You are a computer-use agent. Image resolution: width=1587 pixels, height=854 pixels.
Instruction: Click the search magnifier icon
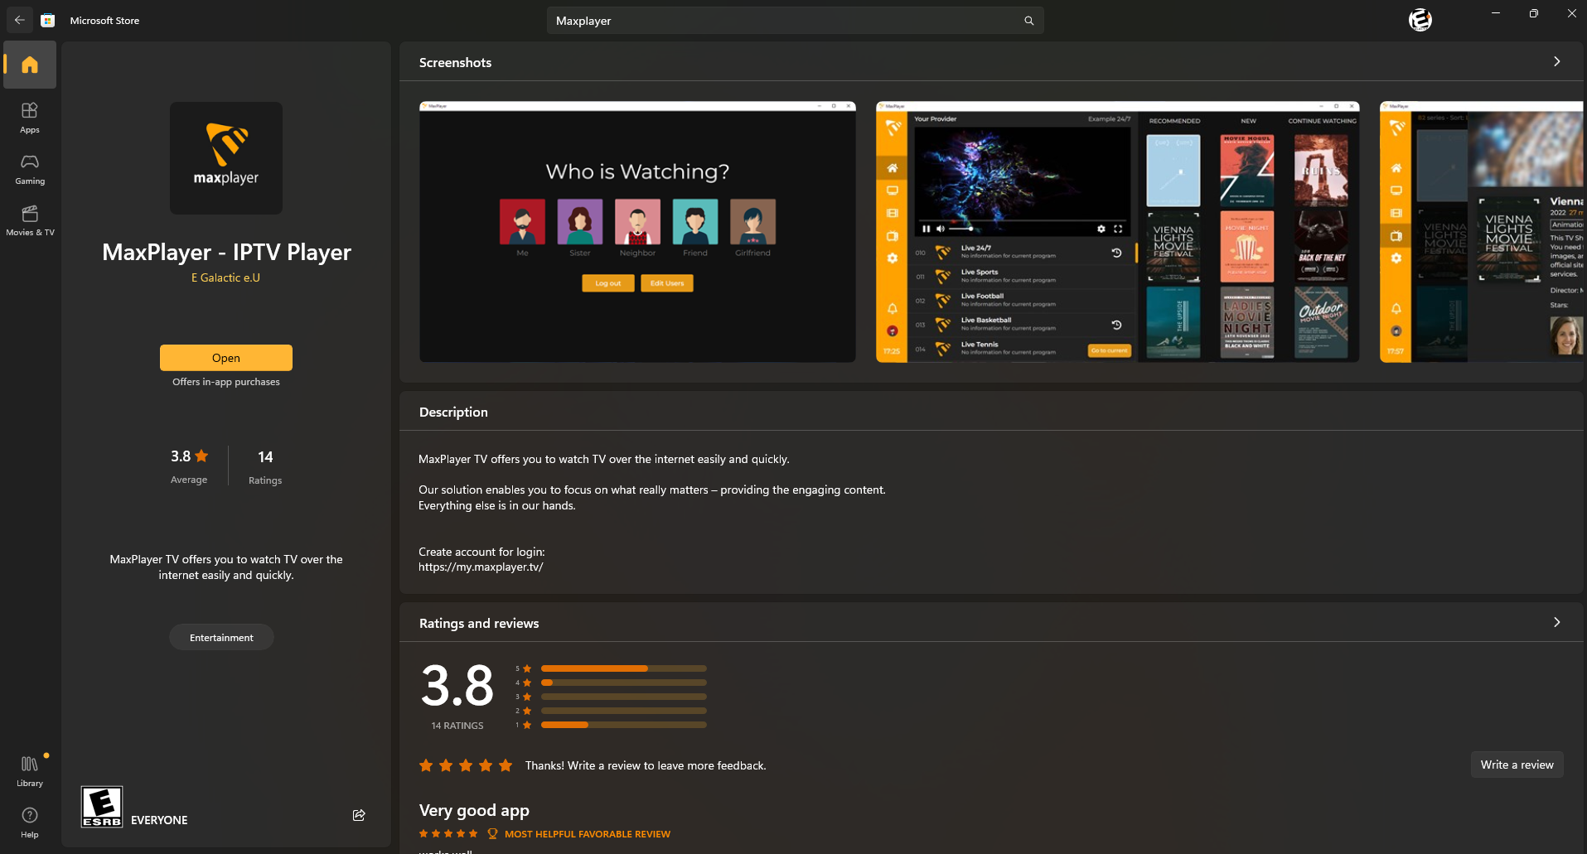[x=1028, y=21]
